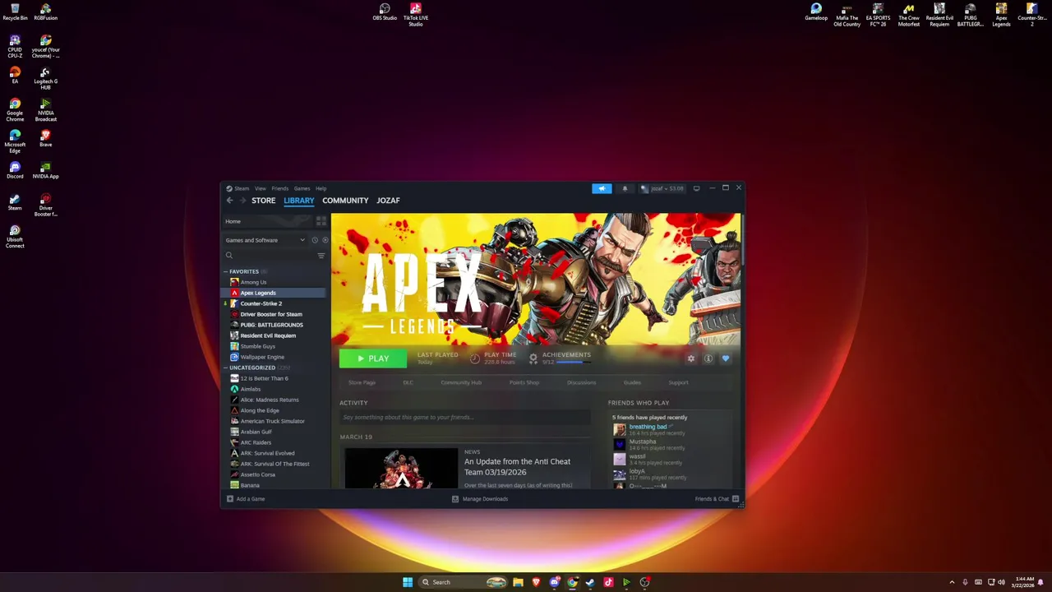1052x592 pixels.
Task: Click the library search field
Action: click(270, 256)
